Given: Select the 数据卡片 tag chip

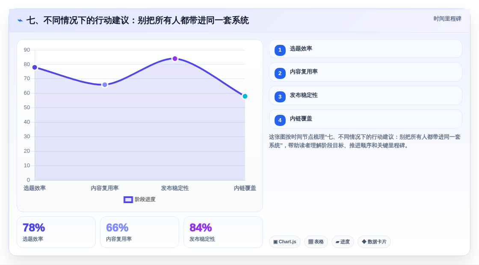Looking at the screenshot, I should [x=374, y=242].
